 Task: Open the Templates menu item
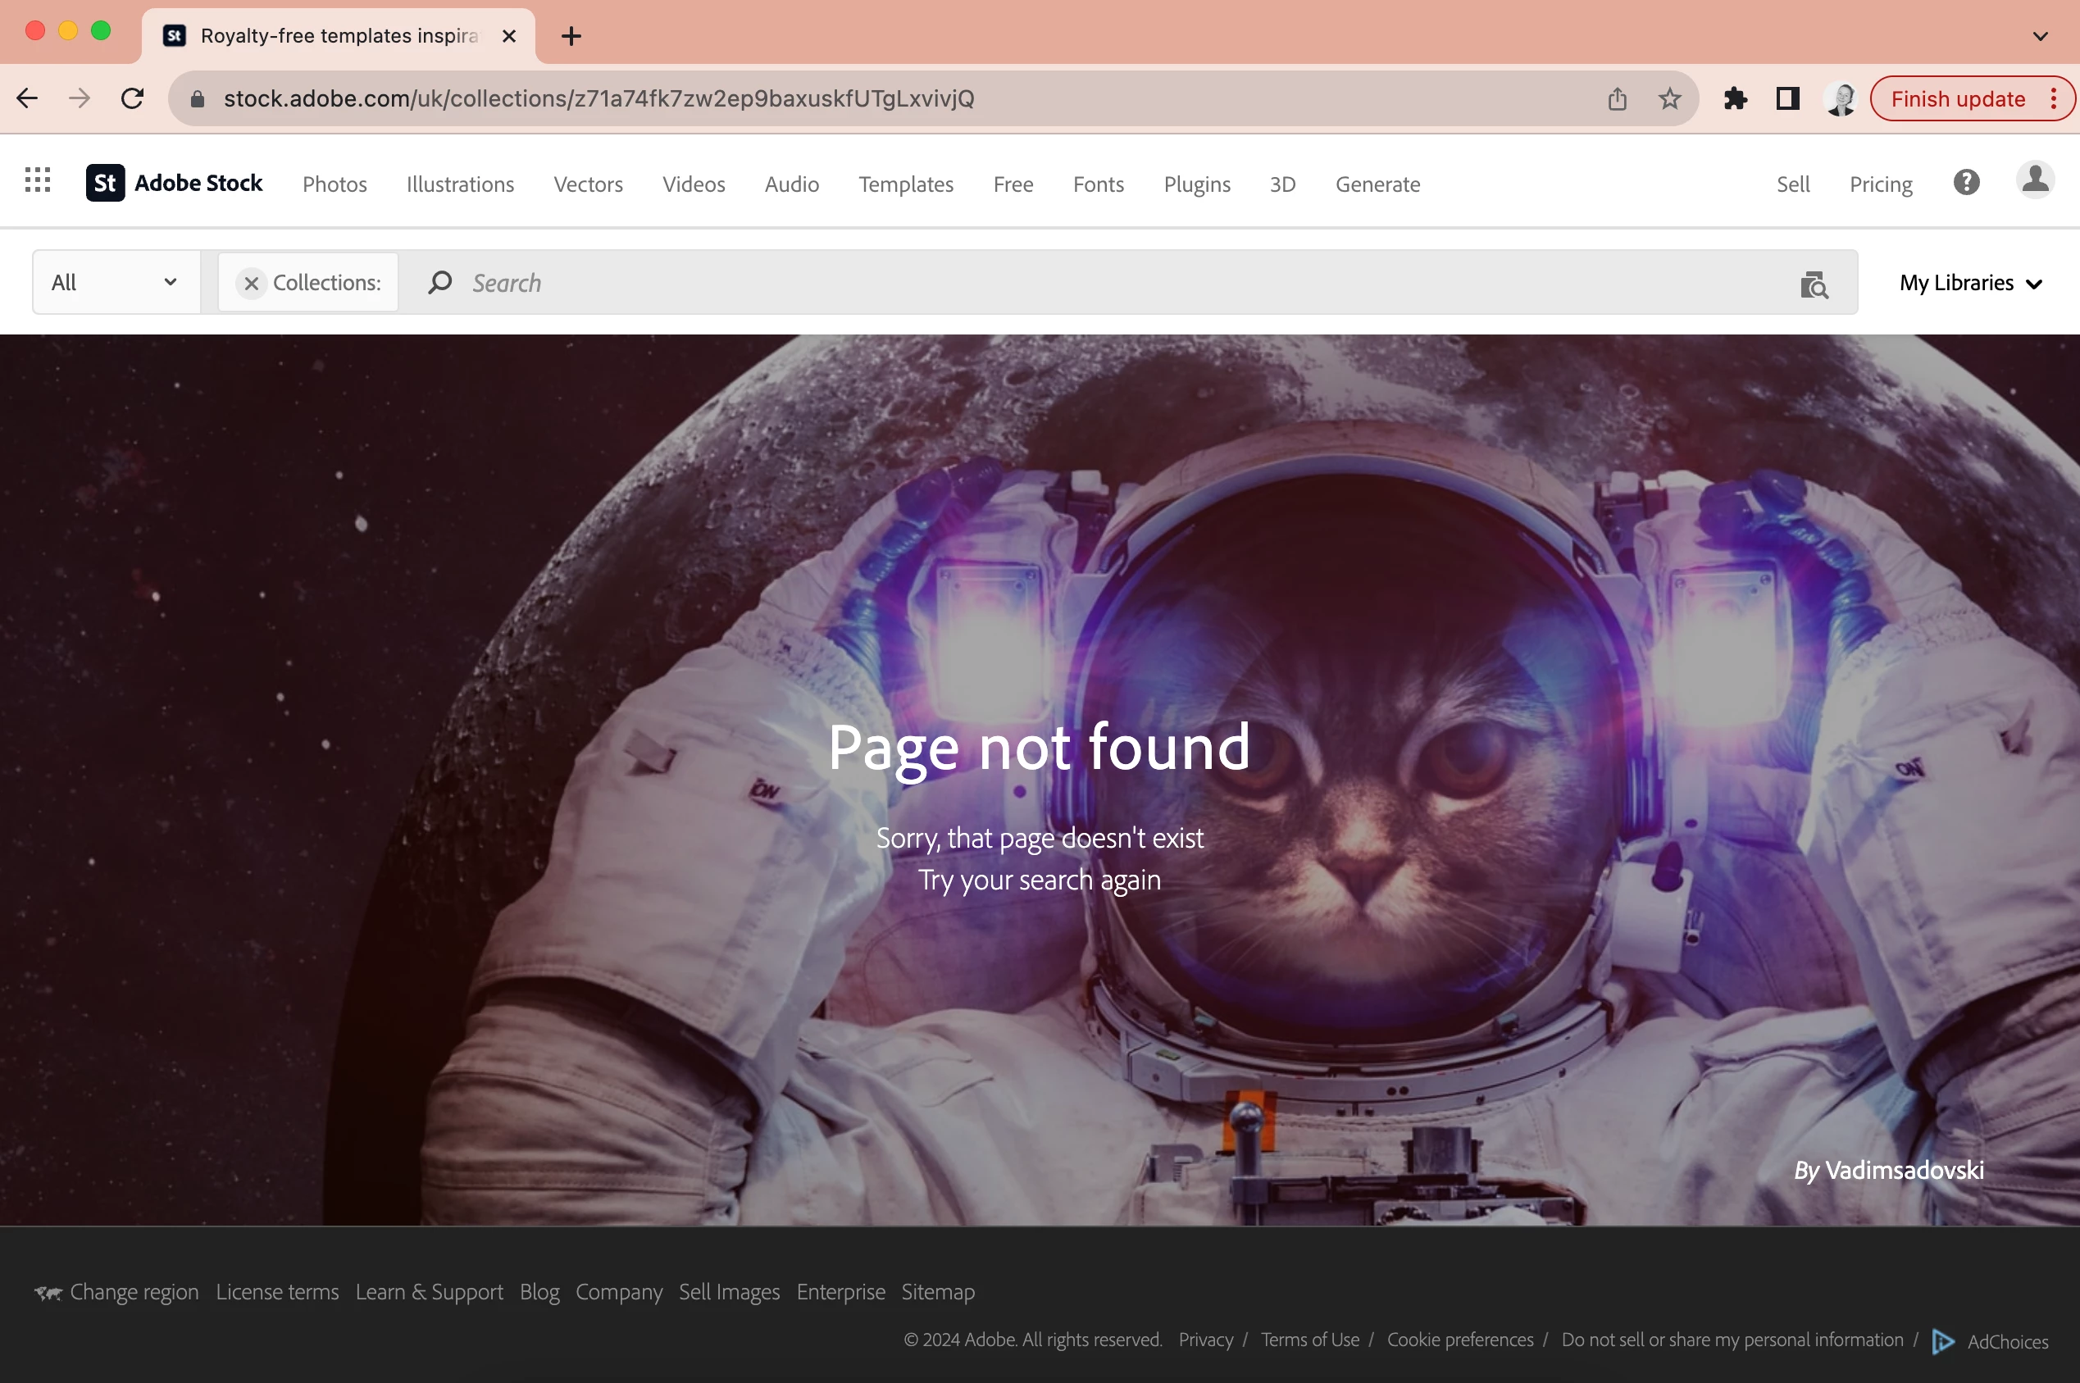[x=905, y=184]
